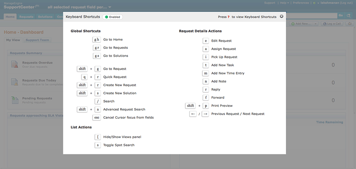Click the Log a Call button

tap(332, 24)
